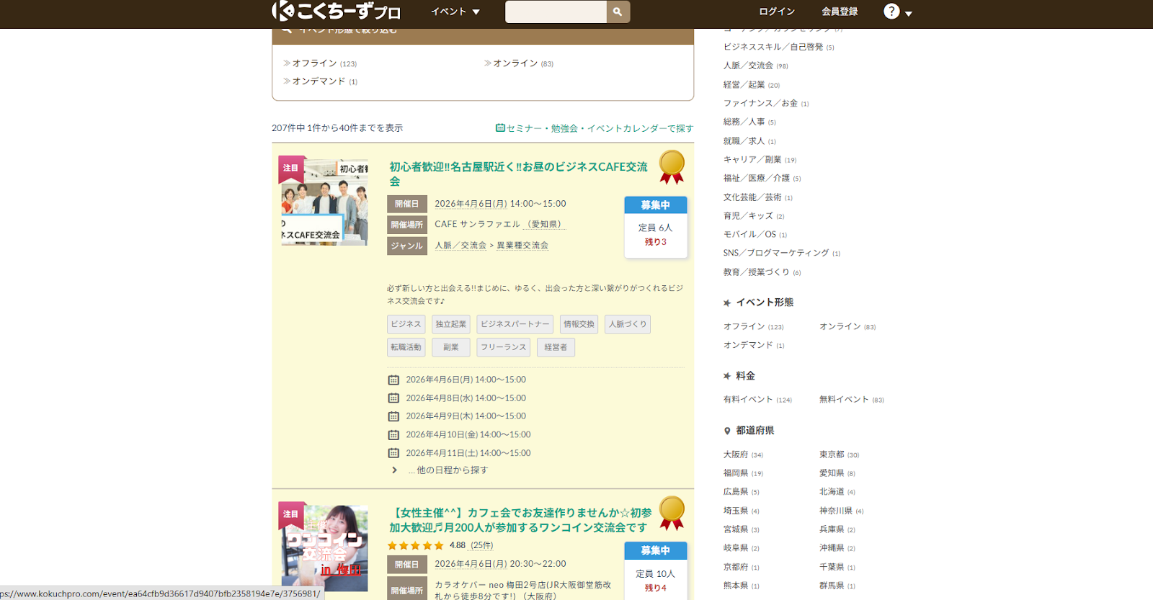1153x600 pixels.
Task: Click the 募集中 status box on first event
Action: (655, 205)
